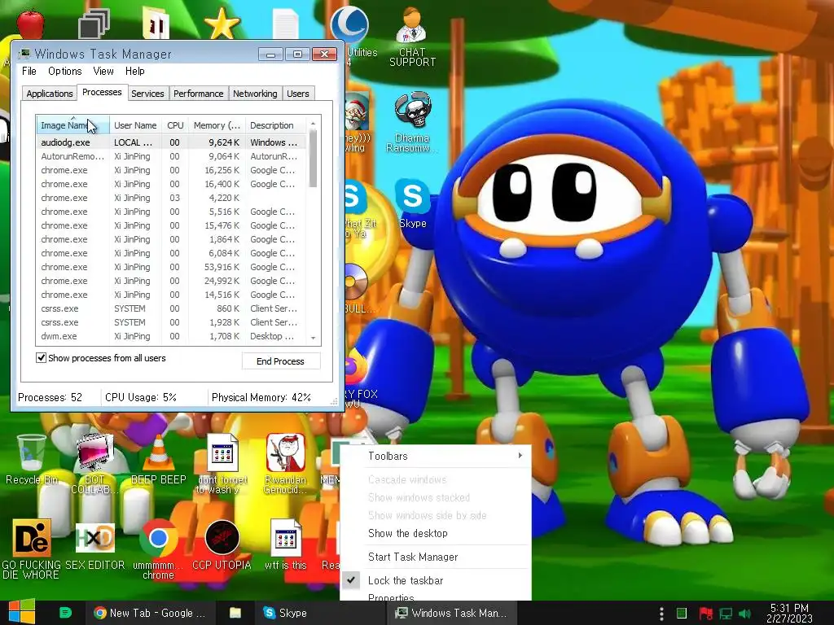Viewport: 834px width, 625px height.
Task: Select the blank document desktop icon
Action: click(286, 24)
